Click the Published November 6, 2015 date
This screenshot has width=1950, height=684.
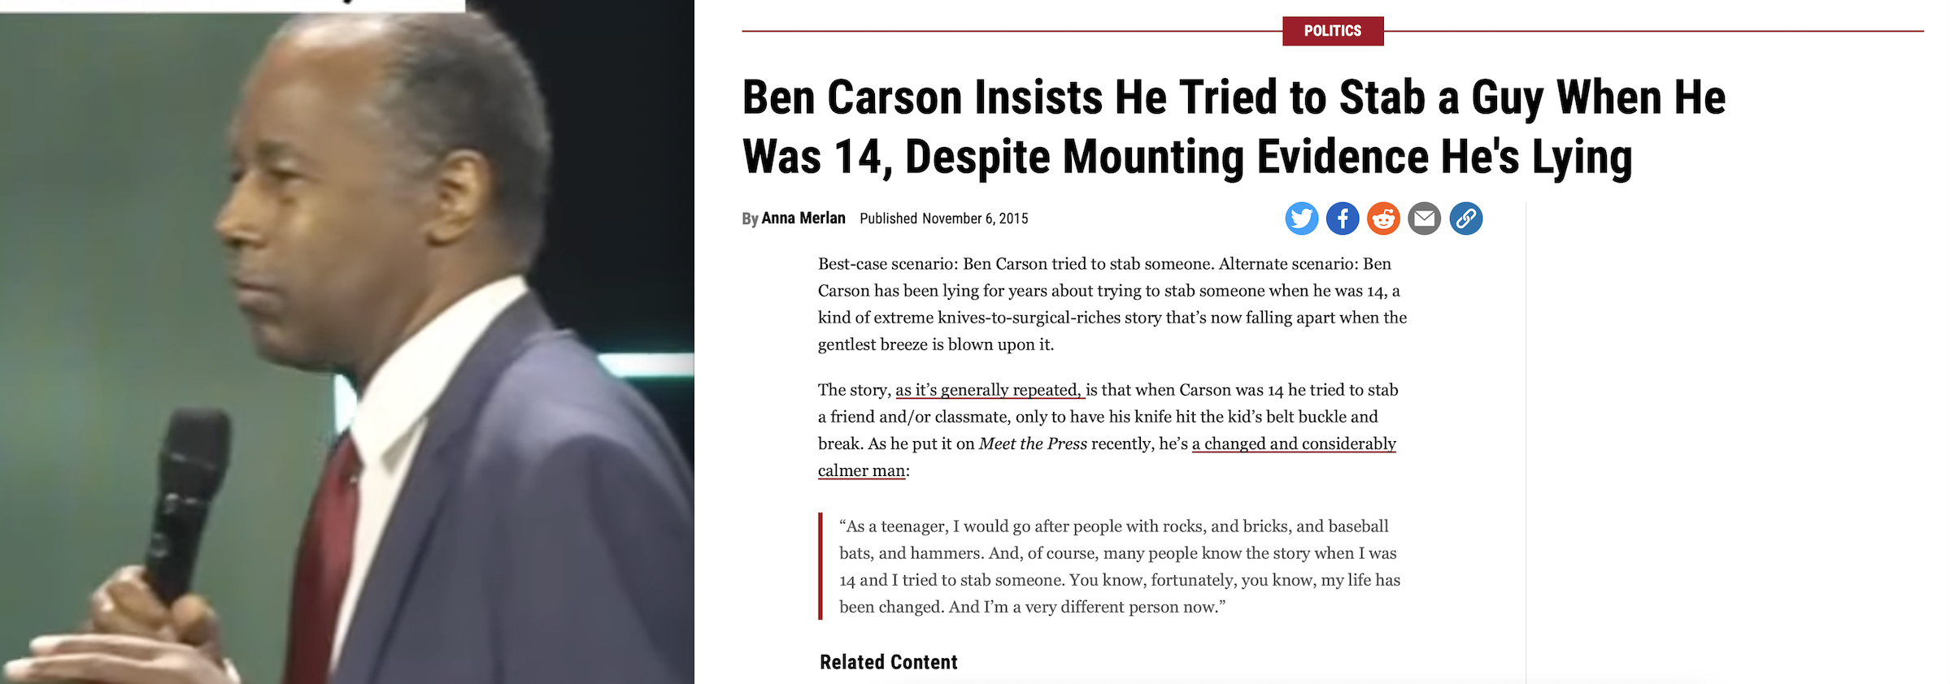tap(943, 219)
